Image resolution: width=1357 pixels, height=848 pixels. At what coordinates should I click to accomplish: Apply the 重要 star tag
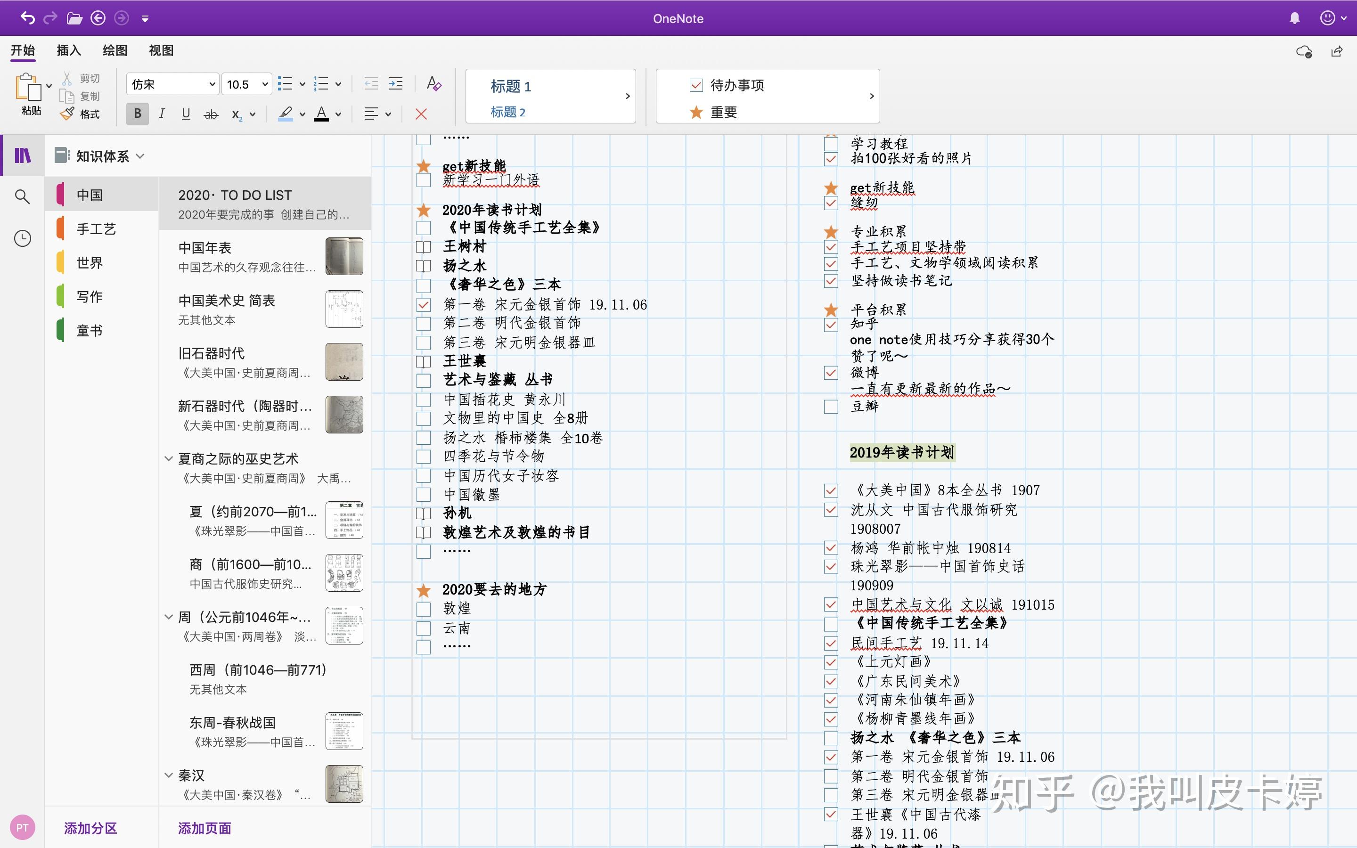click(x=713, y=113)
